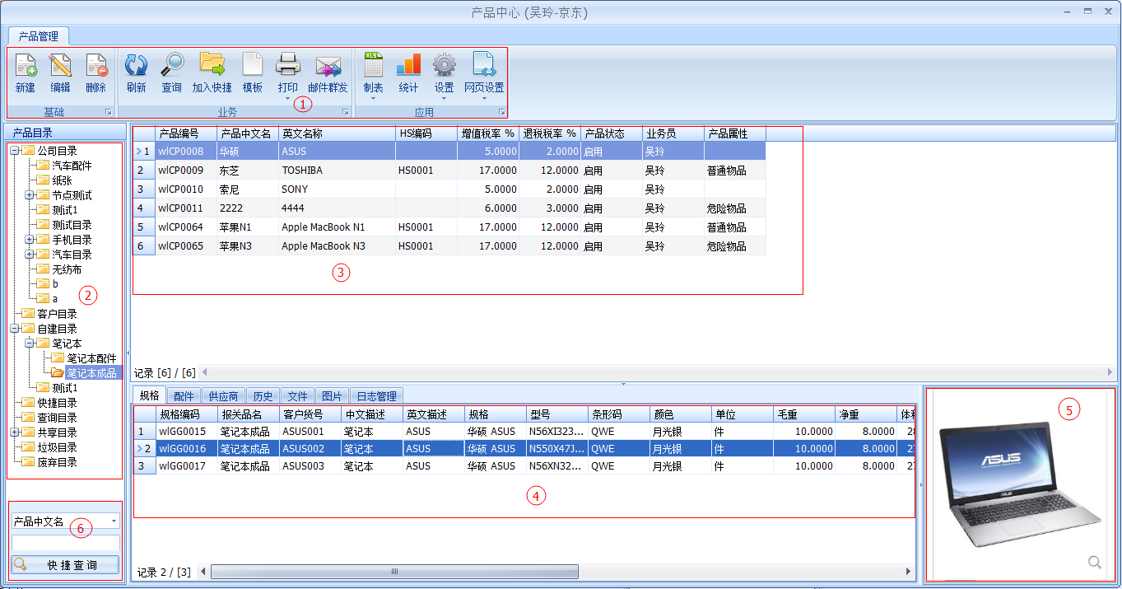Click the ASUS003 customer item number cell
This screenshot has height=589, width=1122.
[x=310, y=466]
